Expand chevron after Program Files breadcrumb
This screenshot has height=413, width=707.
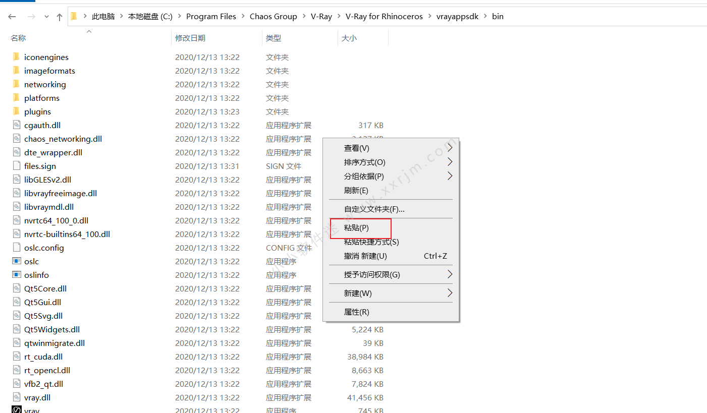[243, 17]
